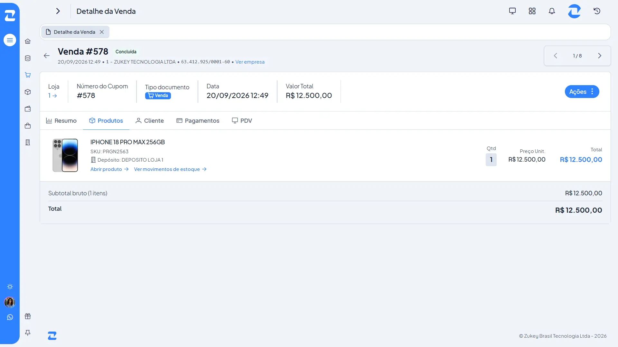Viewport: 618px width, 347px height.
Task: Click the Zukey logo at top of sidebar
Action: (10, 15)
